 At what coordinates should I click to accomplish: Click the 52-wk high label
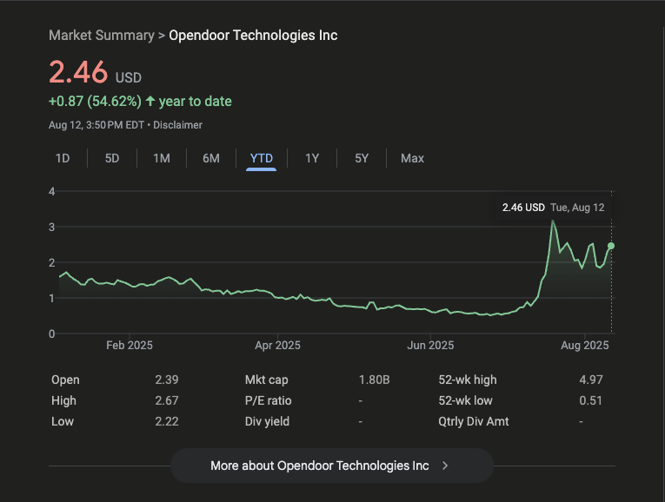[468, 380]
